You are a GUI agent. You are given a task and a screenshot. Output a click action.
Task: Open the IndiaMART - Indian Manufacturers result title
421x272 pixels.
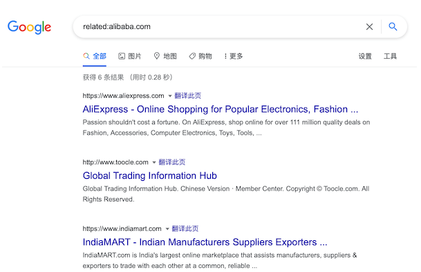(x=205, y=242)
